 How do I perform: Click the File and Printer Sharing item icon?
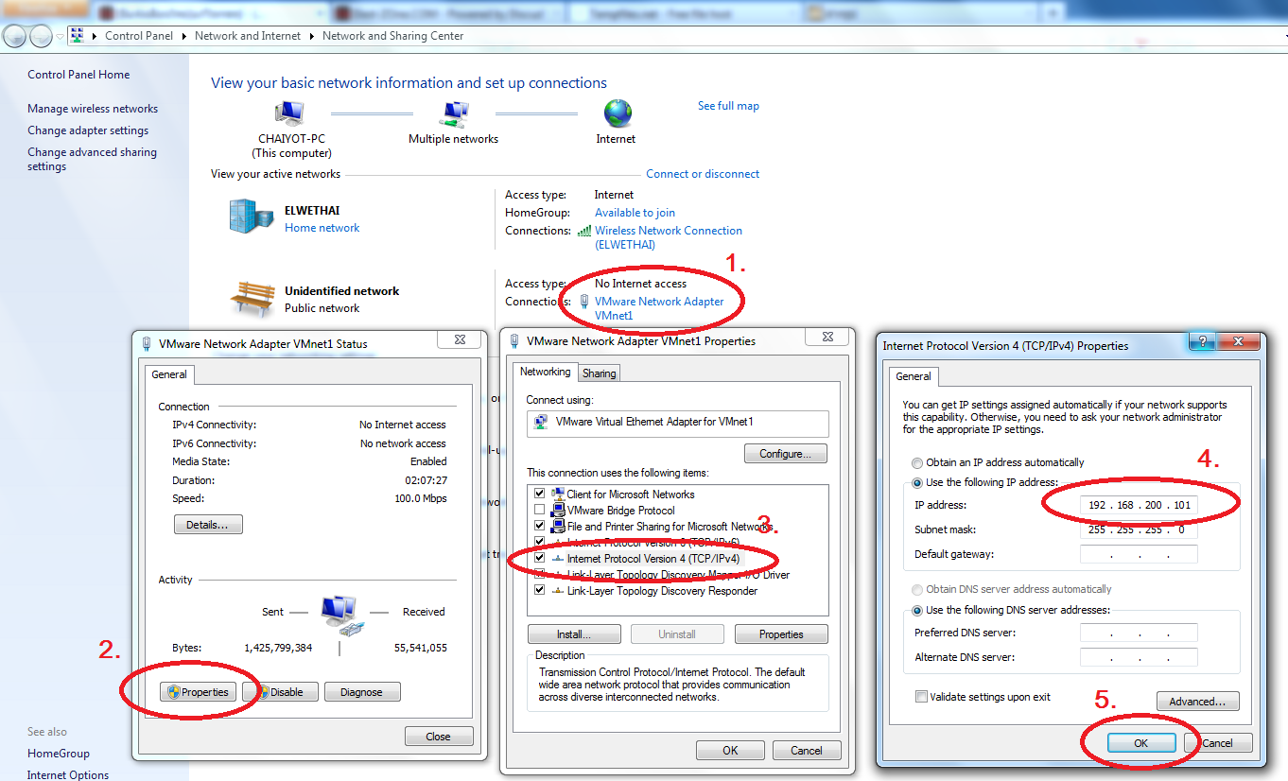(558, 527)
